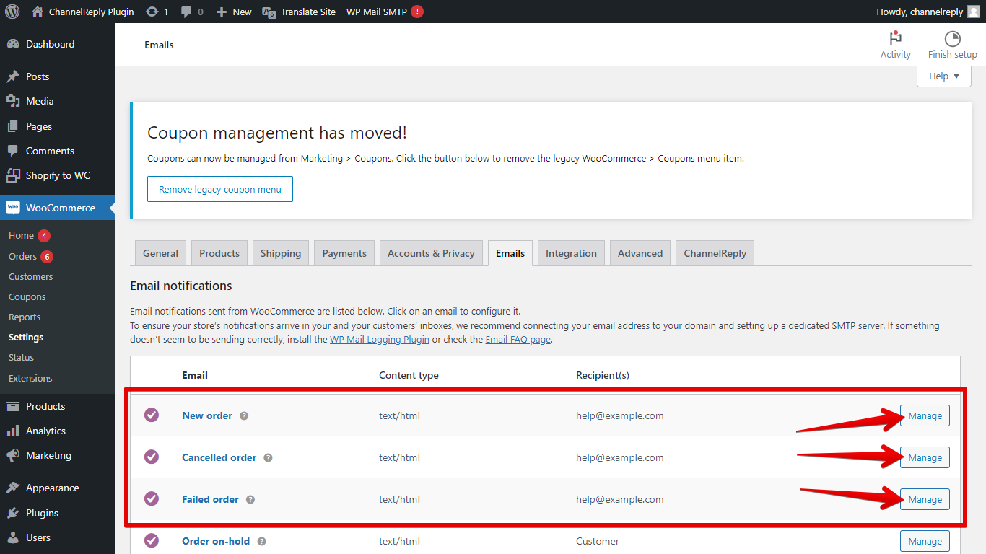Click the Users person icon
This screenshot has height=554, width=986.
tap(13, 537)
